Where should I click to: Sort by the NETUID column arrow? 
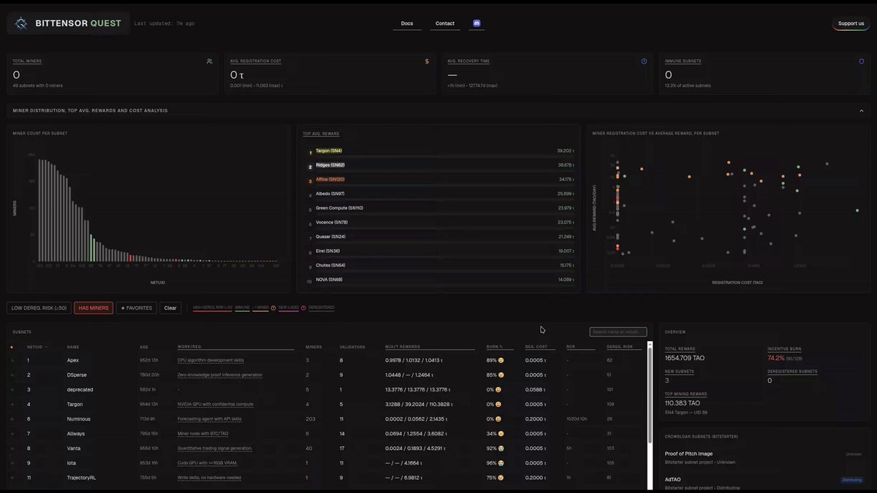pyautogui.click(x=46, y=347)
